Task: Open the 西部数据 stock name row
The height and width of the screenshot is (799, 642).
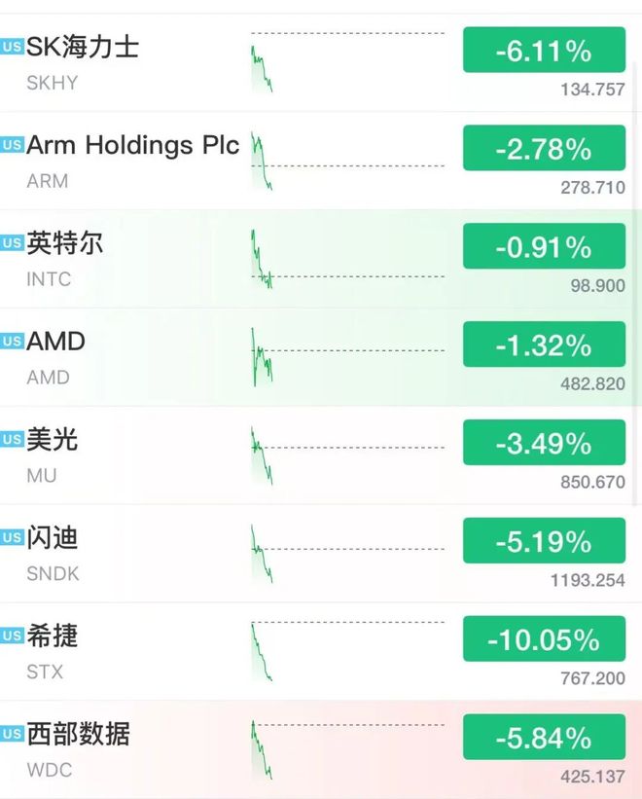Action: [321, 749]
